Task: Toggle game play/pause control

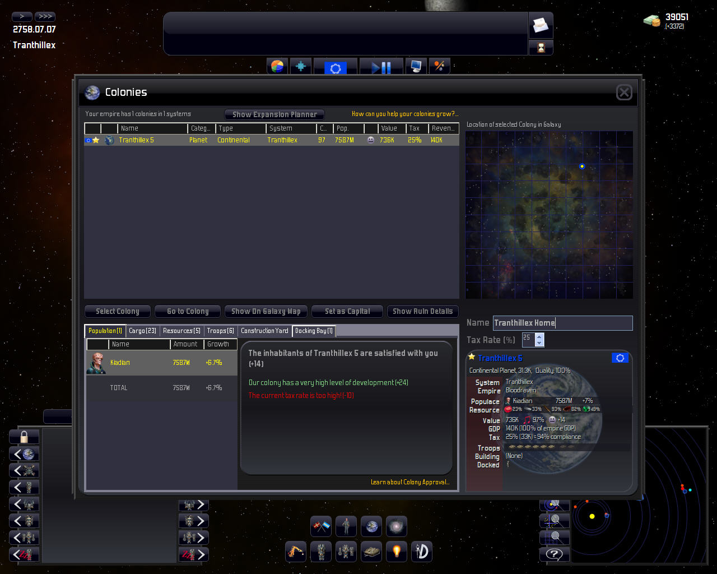Action: tap(381, 67)
